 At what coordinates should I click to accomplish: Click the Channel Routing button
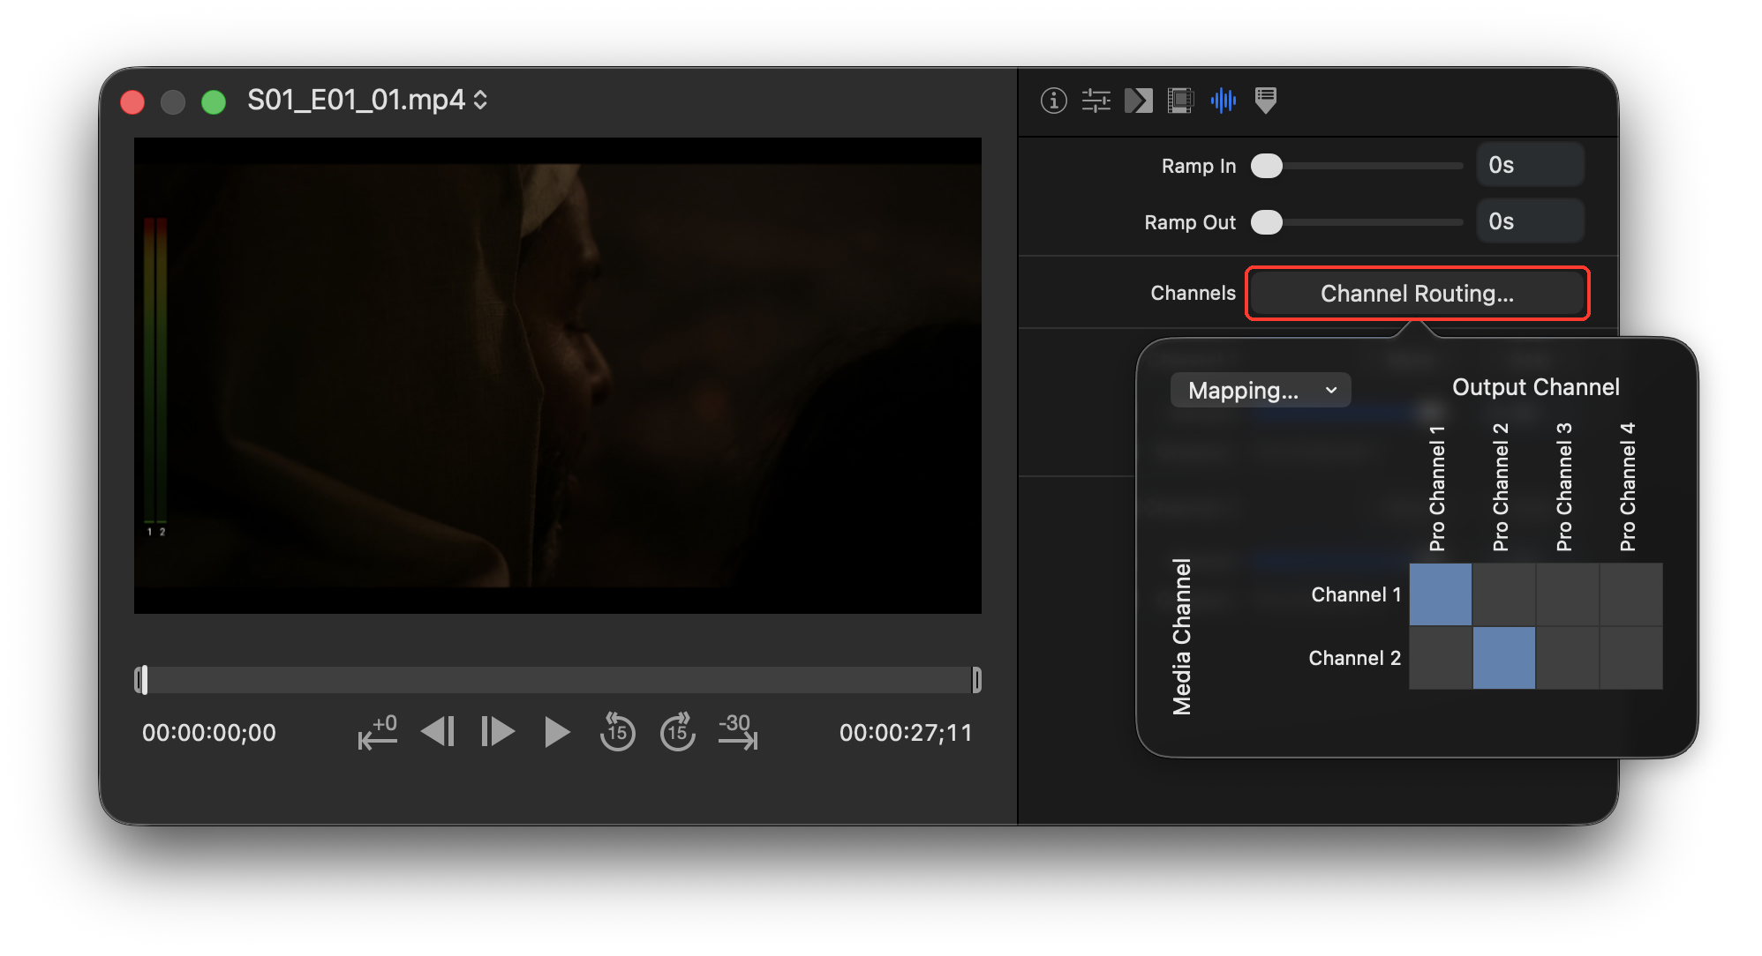pos(1417,294)
